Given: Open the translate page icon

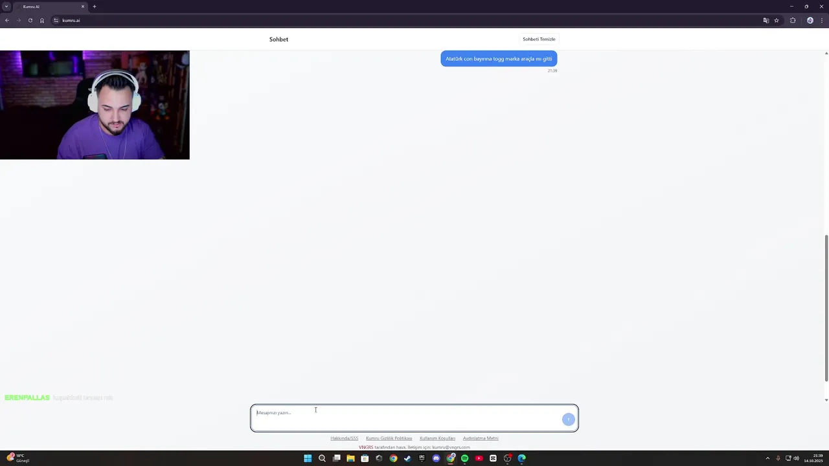Looking at the screenshot, I should coord(766,20).
